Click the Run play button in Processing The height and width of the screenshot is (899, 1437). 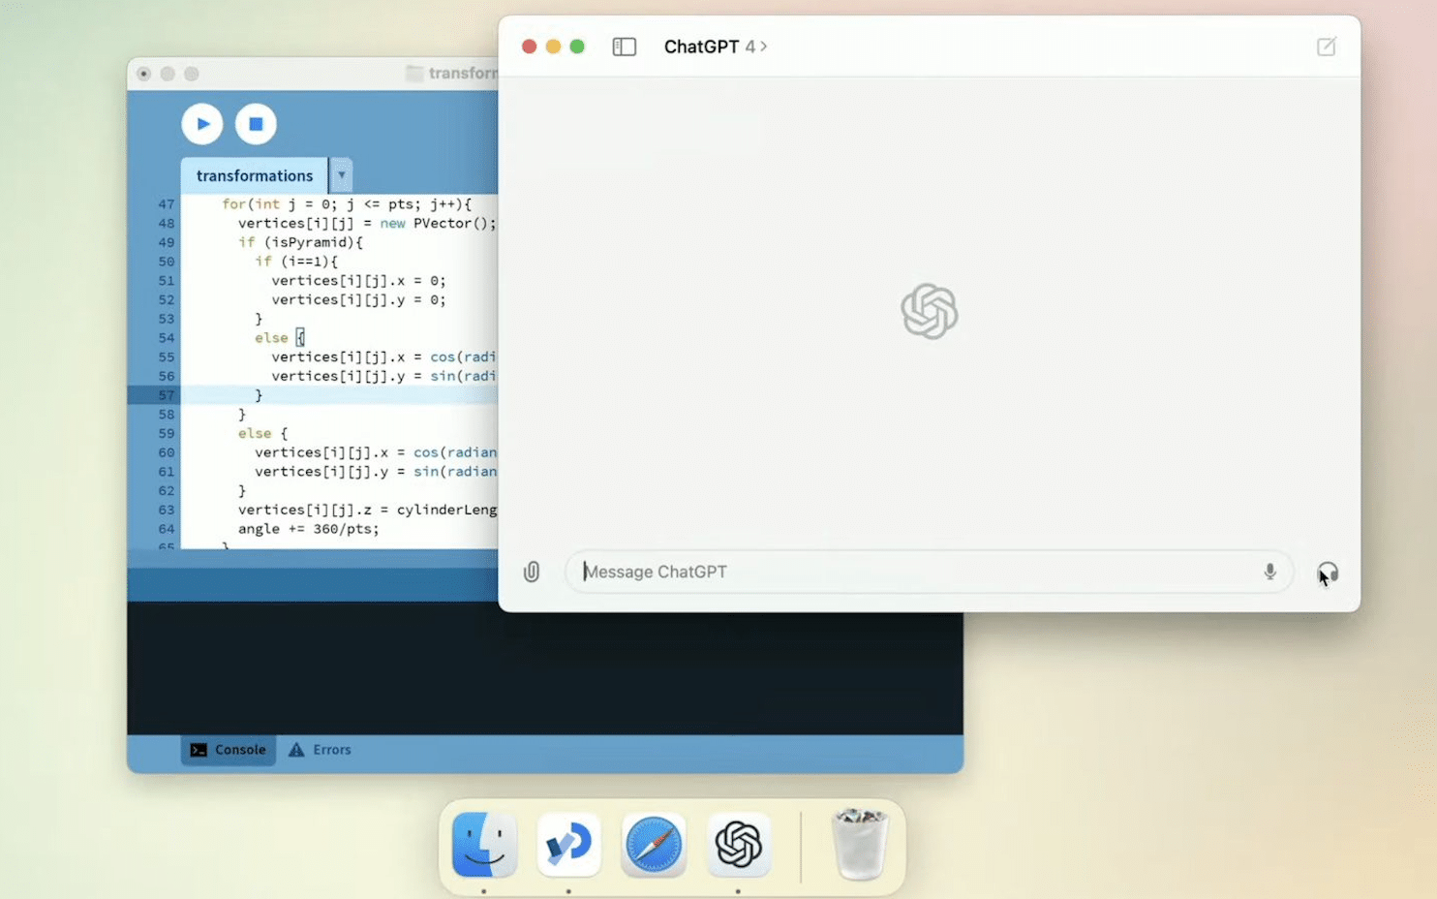coord(202,124)
